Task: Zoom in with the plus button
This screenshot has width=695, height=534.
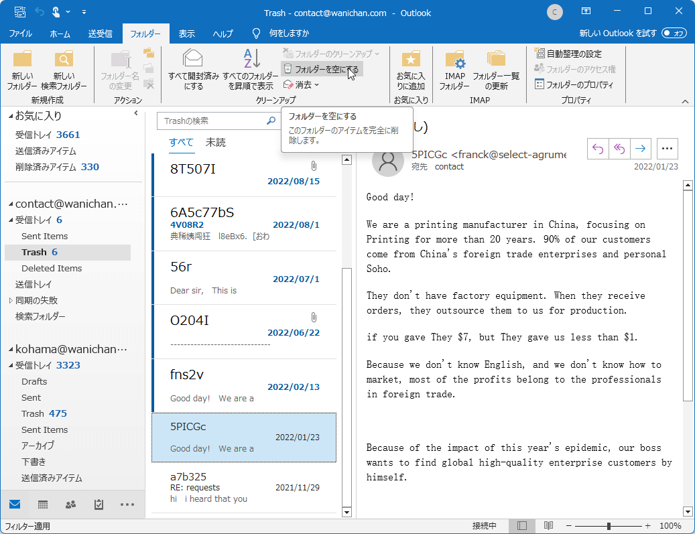Action: 647,526
